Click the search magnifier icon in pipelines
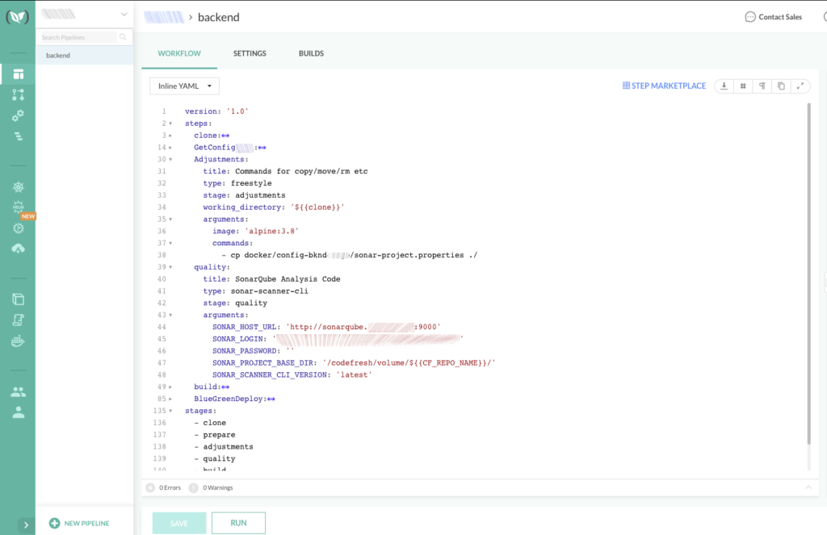This screenshot has width=827, height=535. point(123,37)
